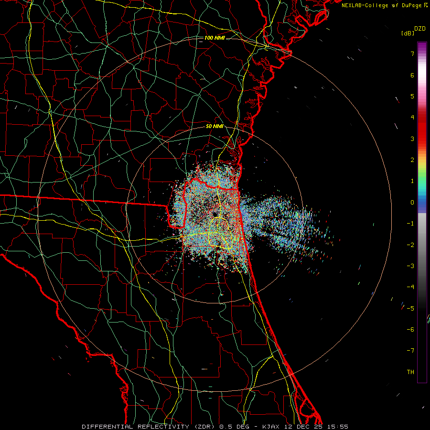Click the 50 NMI range ring label

[215, 126]
